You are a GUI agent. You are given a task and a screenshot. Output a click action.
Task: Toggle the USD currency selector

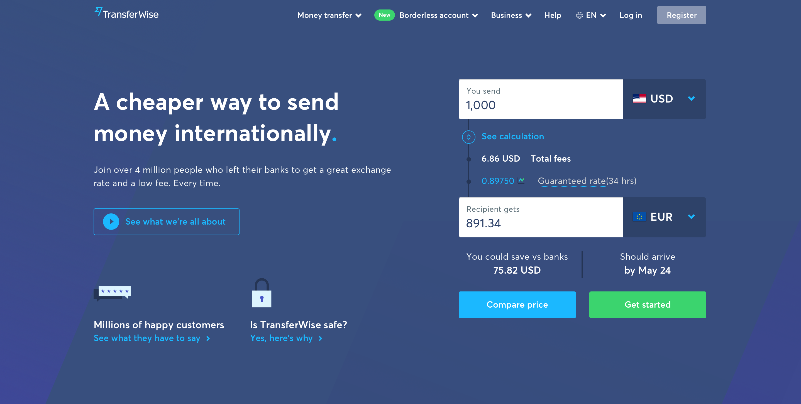tap(665, 99)
